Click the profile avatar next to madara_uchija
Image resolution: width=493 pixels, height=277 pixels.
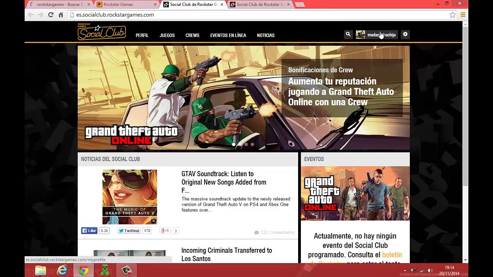tap(361, 35)
